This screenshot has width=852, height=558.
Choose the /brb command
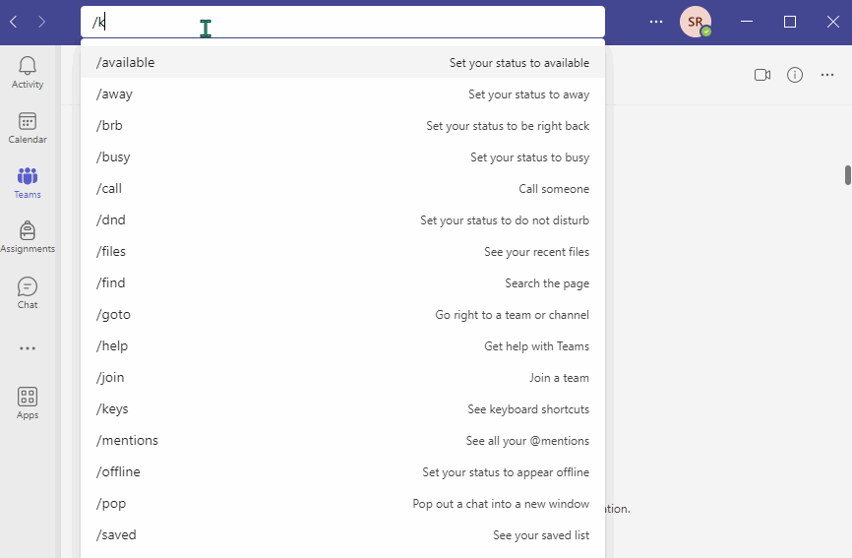pyautogui.click(x=342, y=126)
